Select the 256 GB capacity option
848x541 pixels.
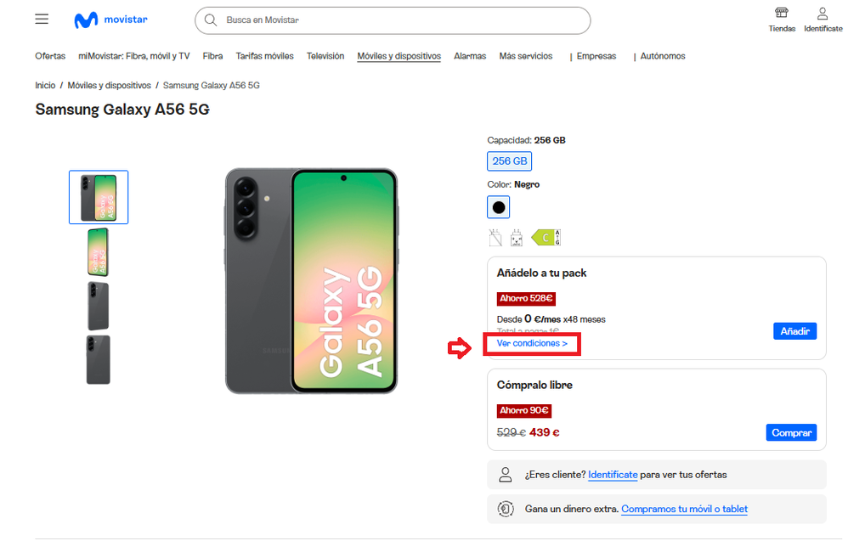pos(509,161)
